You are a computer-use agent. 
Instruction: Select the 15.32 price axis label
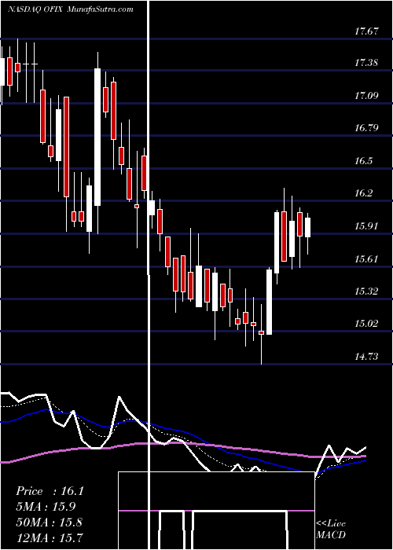(366, 291)
